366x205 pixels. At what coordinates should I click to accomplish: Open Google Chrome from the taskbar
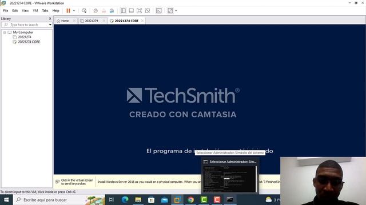tap(190, 200)
